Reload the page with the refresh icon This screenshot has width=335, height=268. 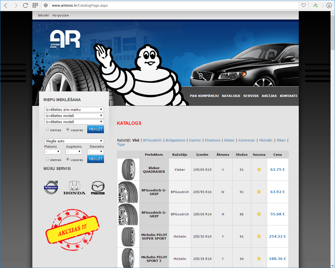coord(25,5)
